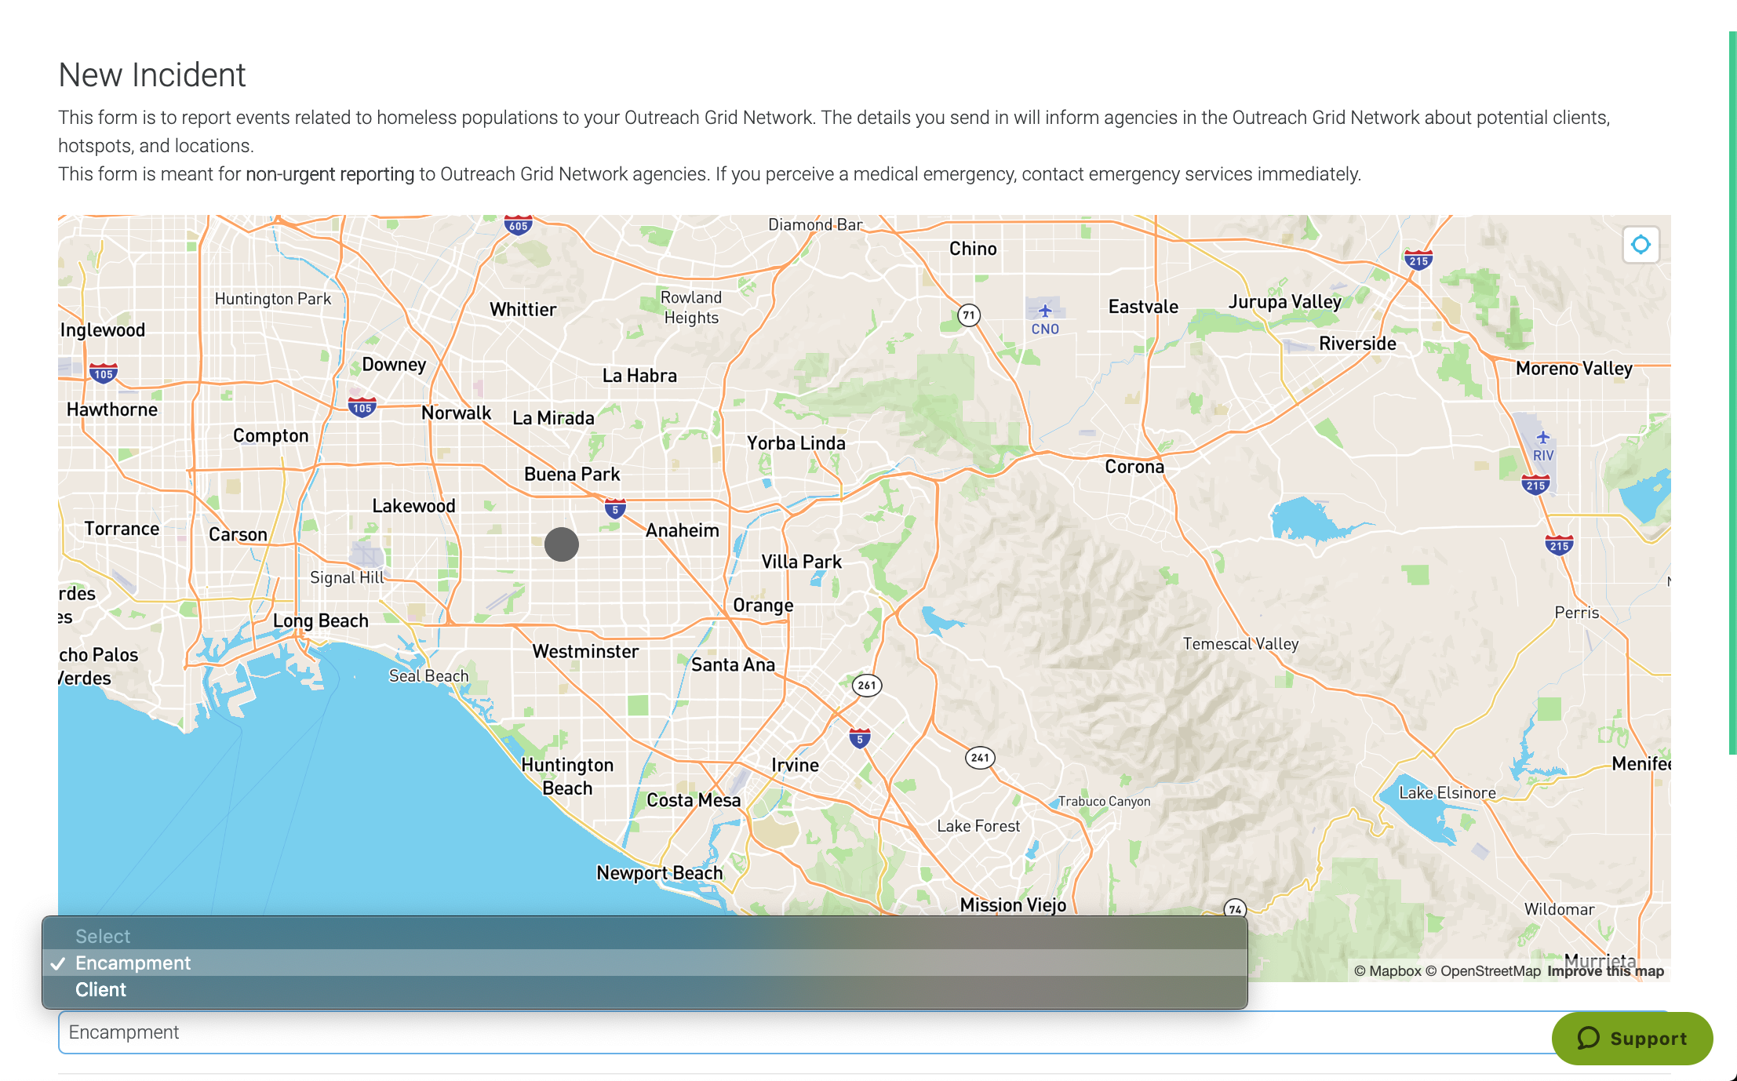
Task: Click the gray location marker on map
Action: pyautogui.click(x=562, y=544)
